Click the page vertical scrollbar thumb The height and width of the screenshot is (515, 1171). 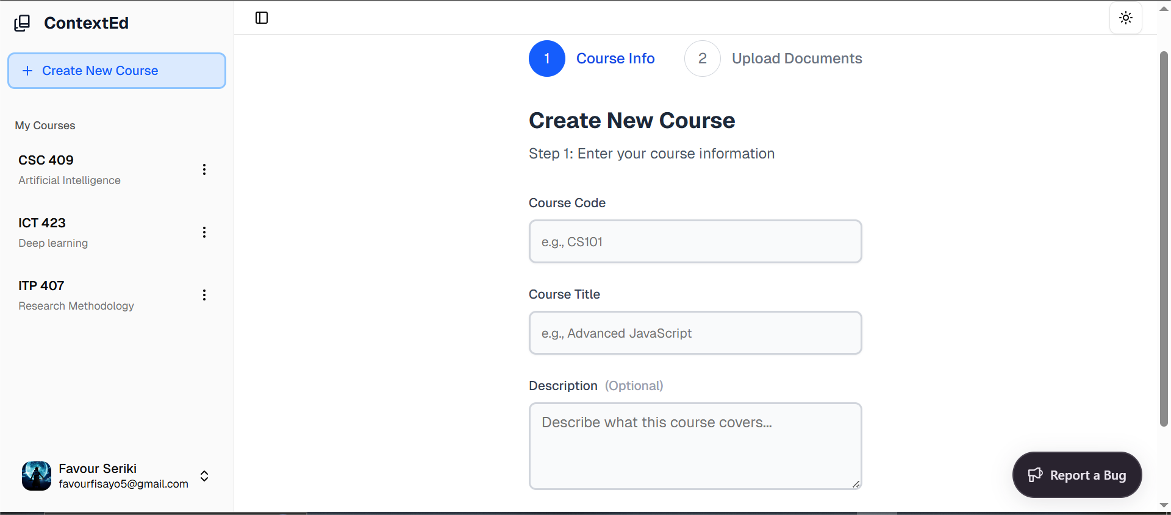tap(1164, 239)
